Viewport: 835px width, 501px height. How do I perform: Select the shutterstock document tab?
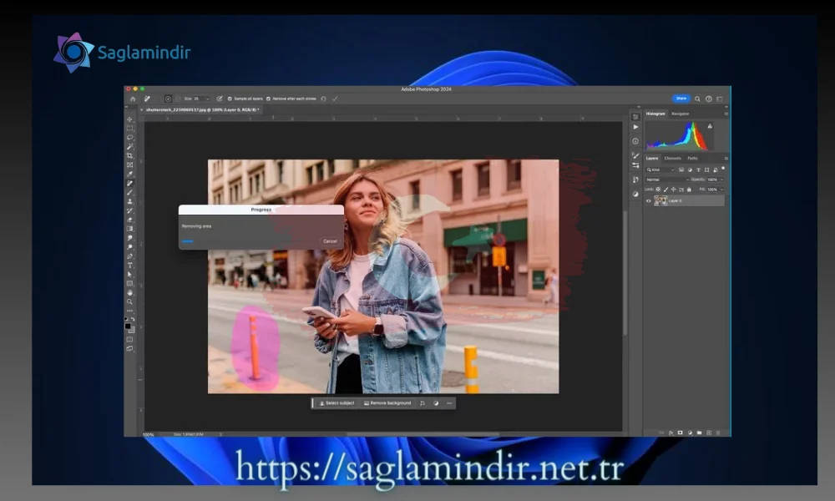202,109
